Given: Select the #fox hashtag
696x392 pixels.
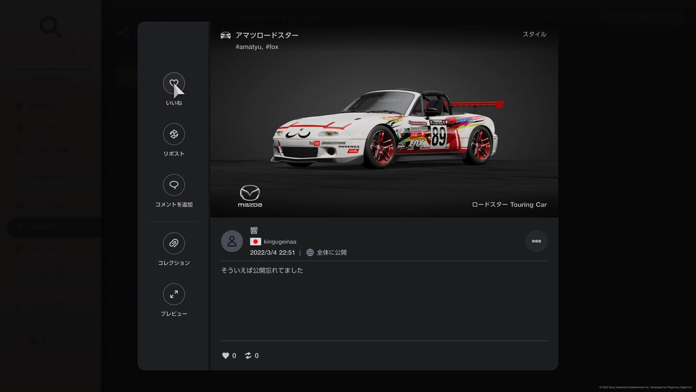Looking at the screenshot, I should [x=272, y=46].
